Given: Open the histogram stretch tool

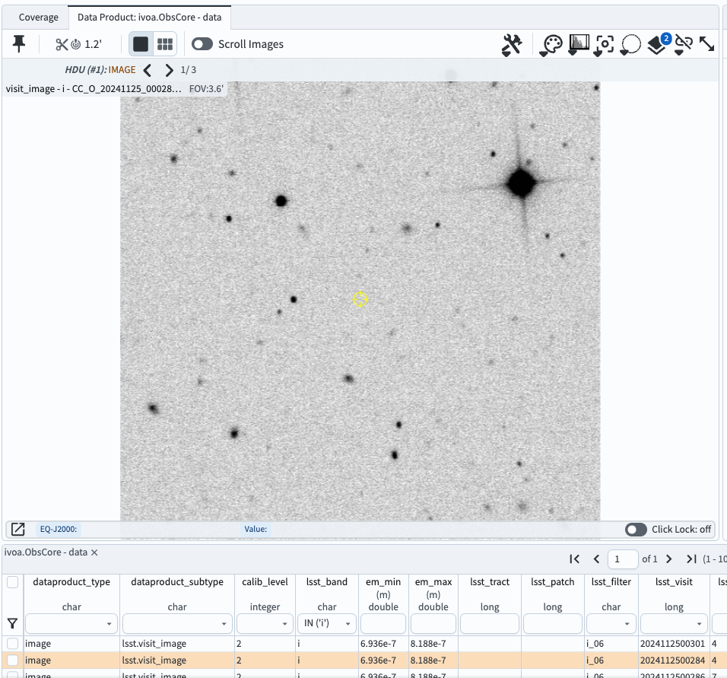Looking at the screenshot, I should tap(579, 44).
